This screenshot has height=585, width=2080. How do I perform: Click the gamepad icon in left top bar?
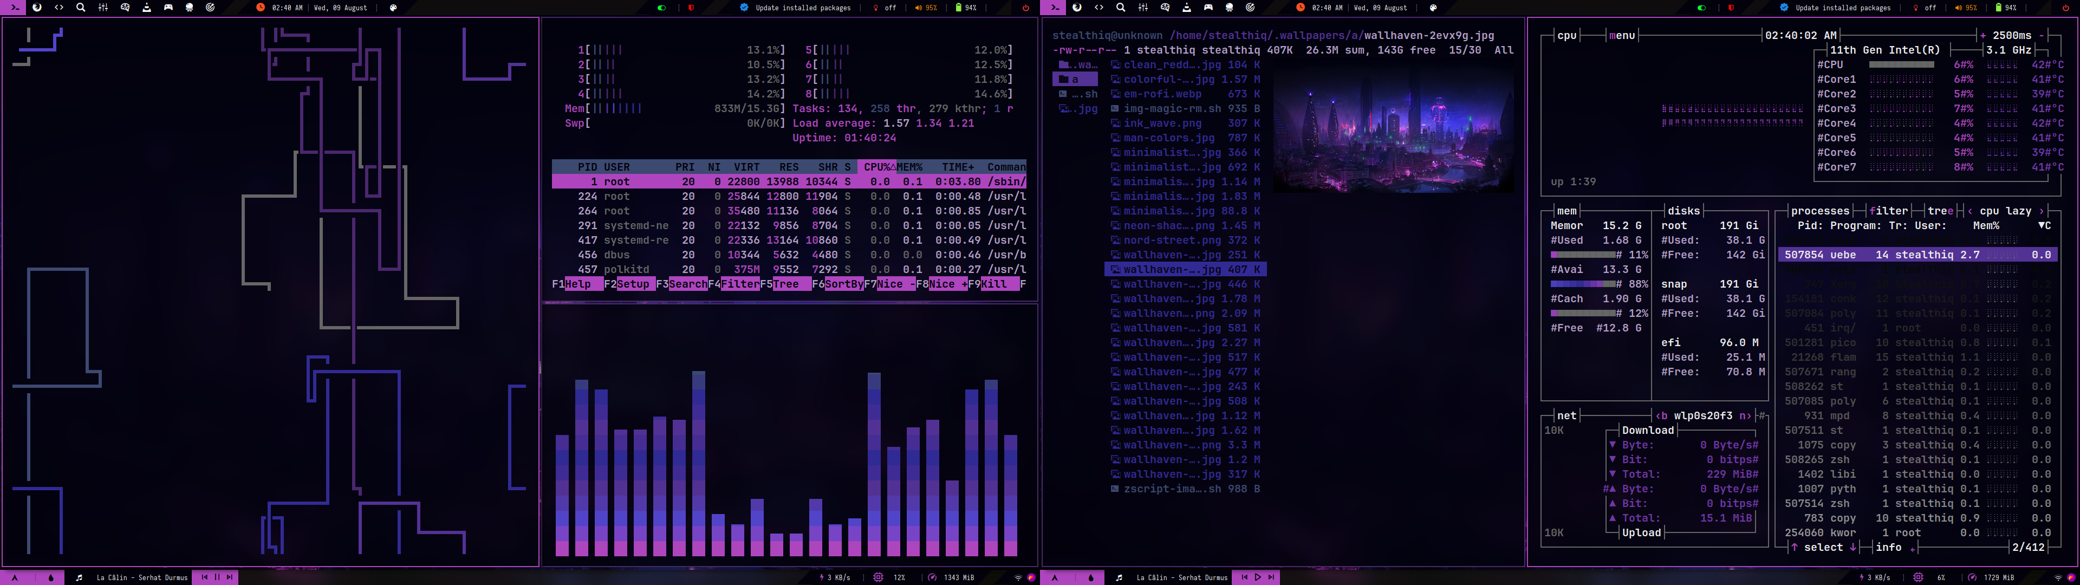(x=168, y=7)
